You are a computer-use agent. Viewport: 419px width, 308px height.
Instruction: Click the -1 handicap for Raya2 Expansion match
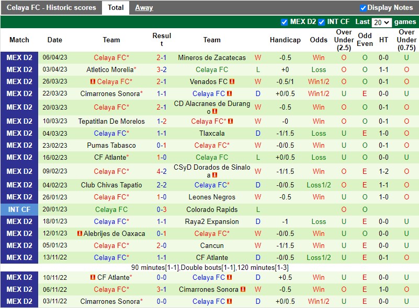pos(285,221)
